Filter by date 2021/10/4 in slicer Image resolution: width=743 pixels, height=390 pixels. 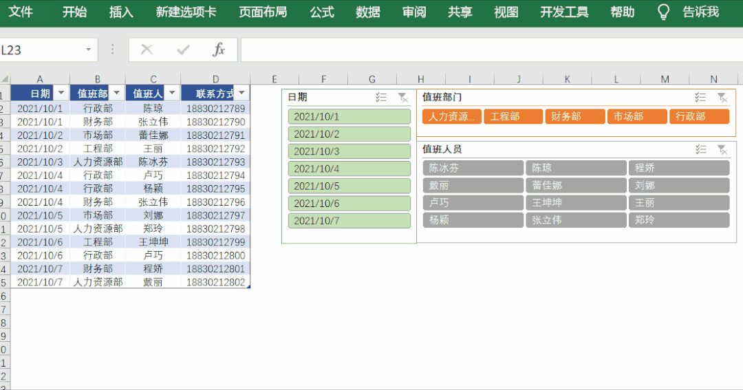pyautogui.click(x=349, y=169)
